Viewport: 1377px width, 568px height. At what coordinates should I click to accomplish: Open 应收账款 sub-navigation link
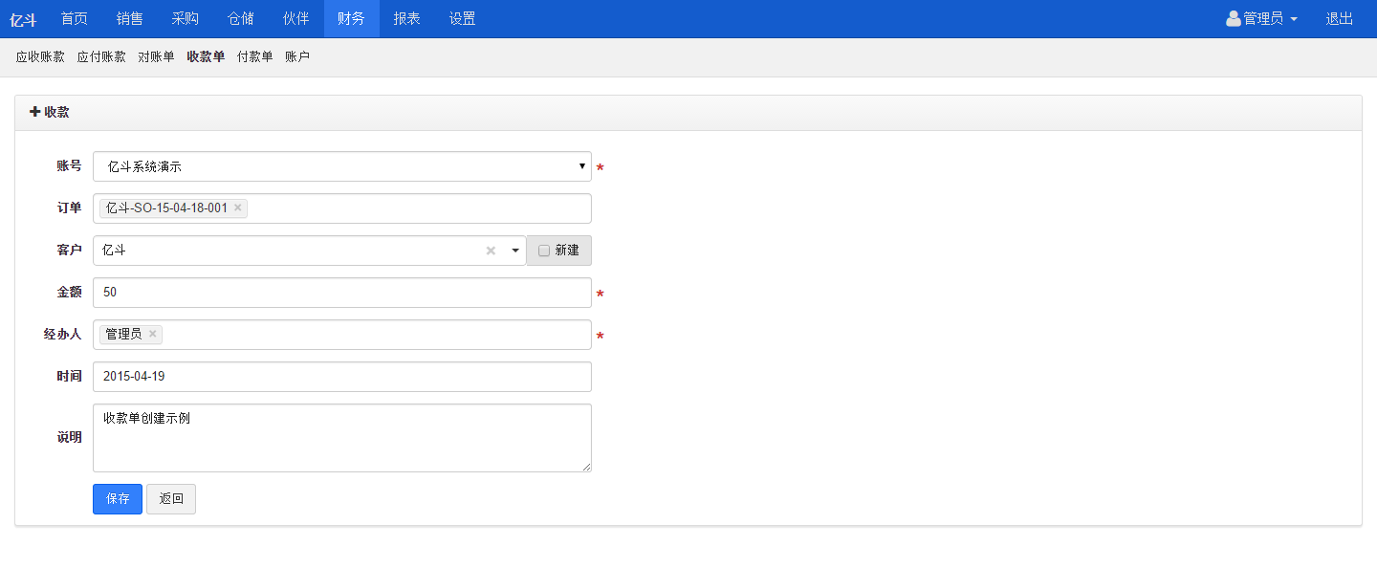pos(40,57)
